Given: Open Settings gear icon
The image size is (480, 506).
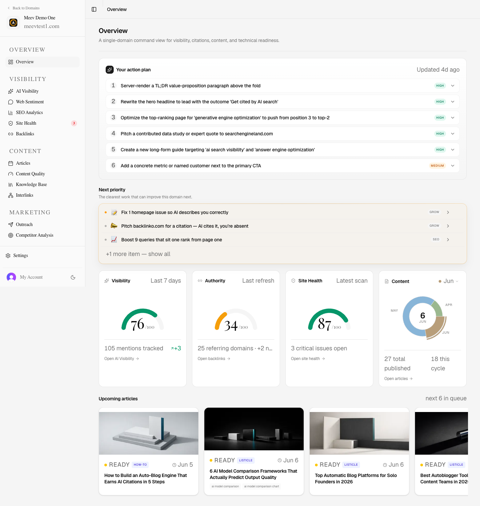Looking at the screenshot, I should (x=8, y=256).
